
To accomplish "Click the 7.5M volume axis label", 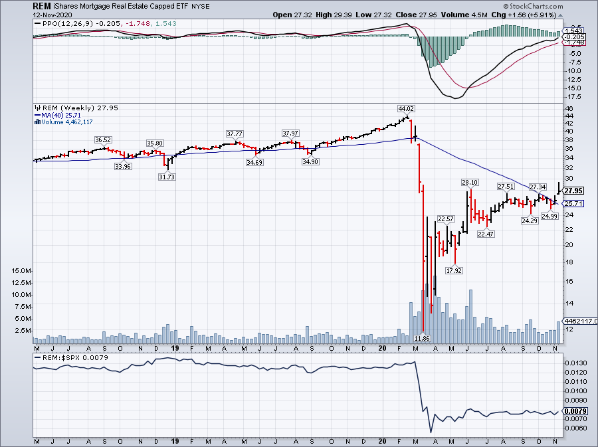I will point(23,307).
